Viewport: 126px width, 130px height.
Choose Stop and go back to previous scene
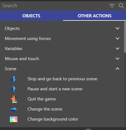pos(62,79)
